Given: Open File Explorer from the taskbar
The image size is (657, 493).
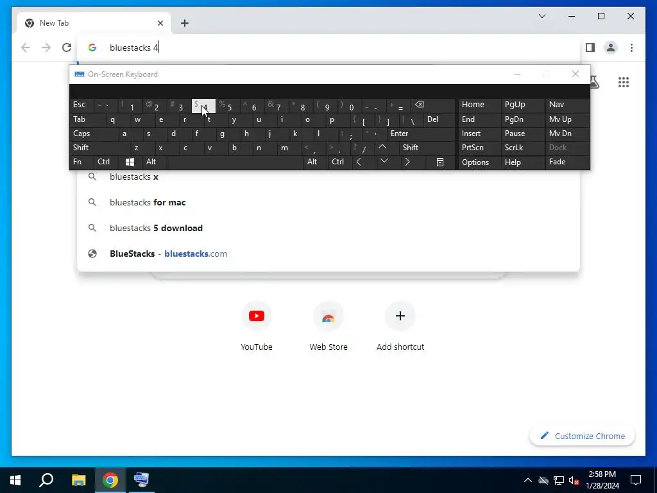Looking at the screenshot, I should [x=78, y=480].
